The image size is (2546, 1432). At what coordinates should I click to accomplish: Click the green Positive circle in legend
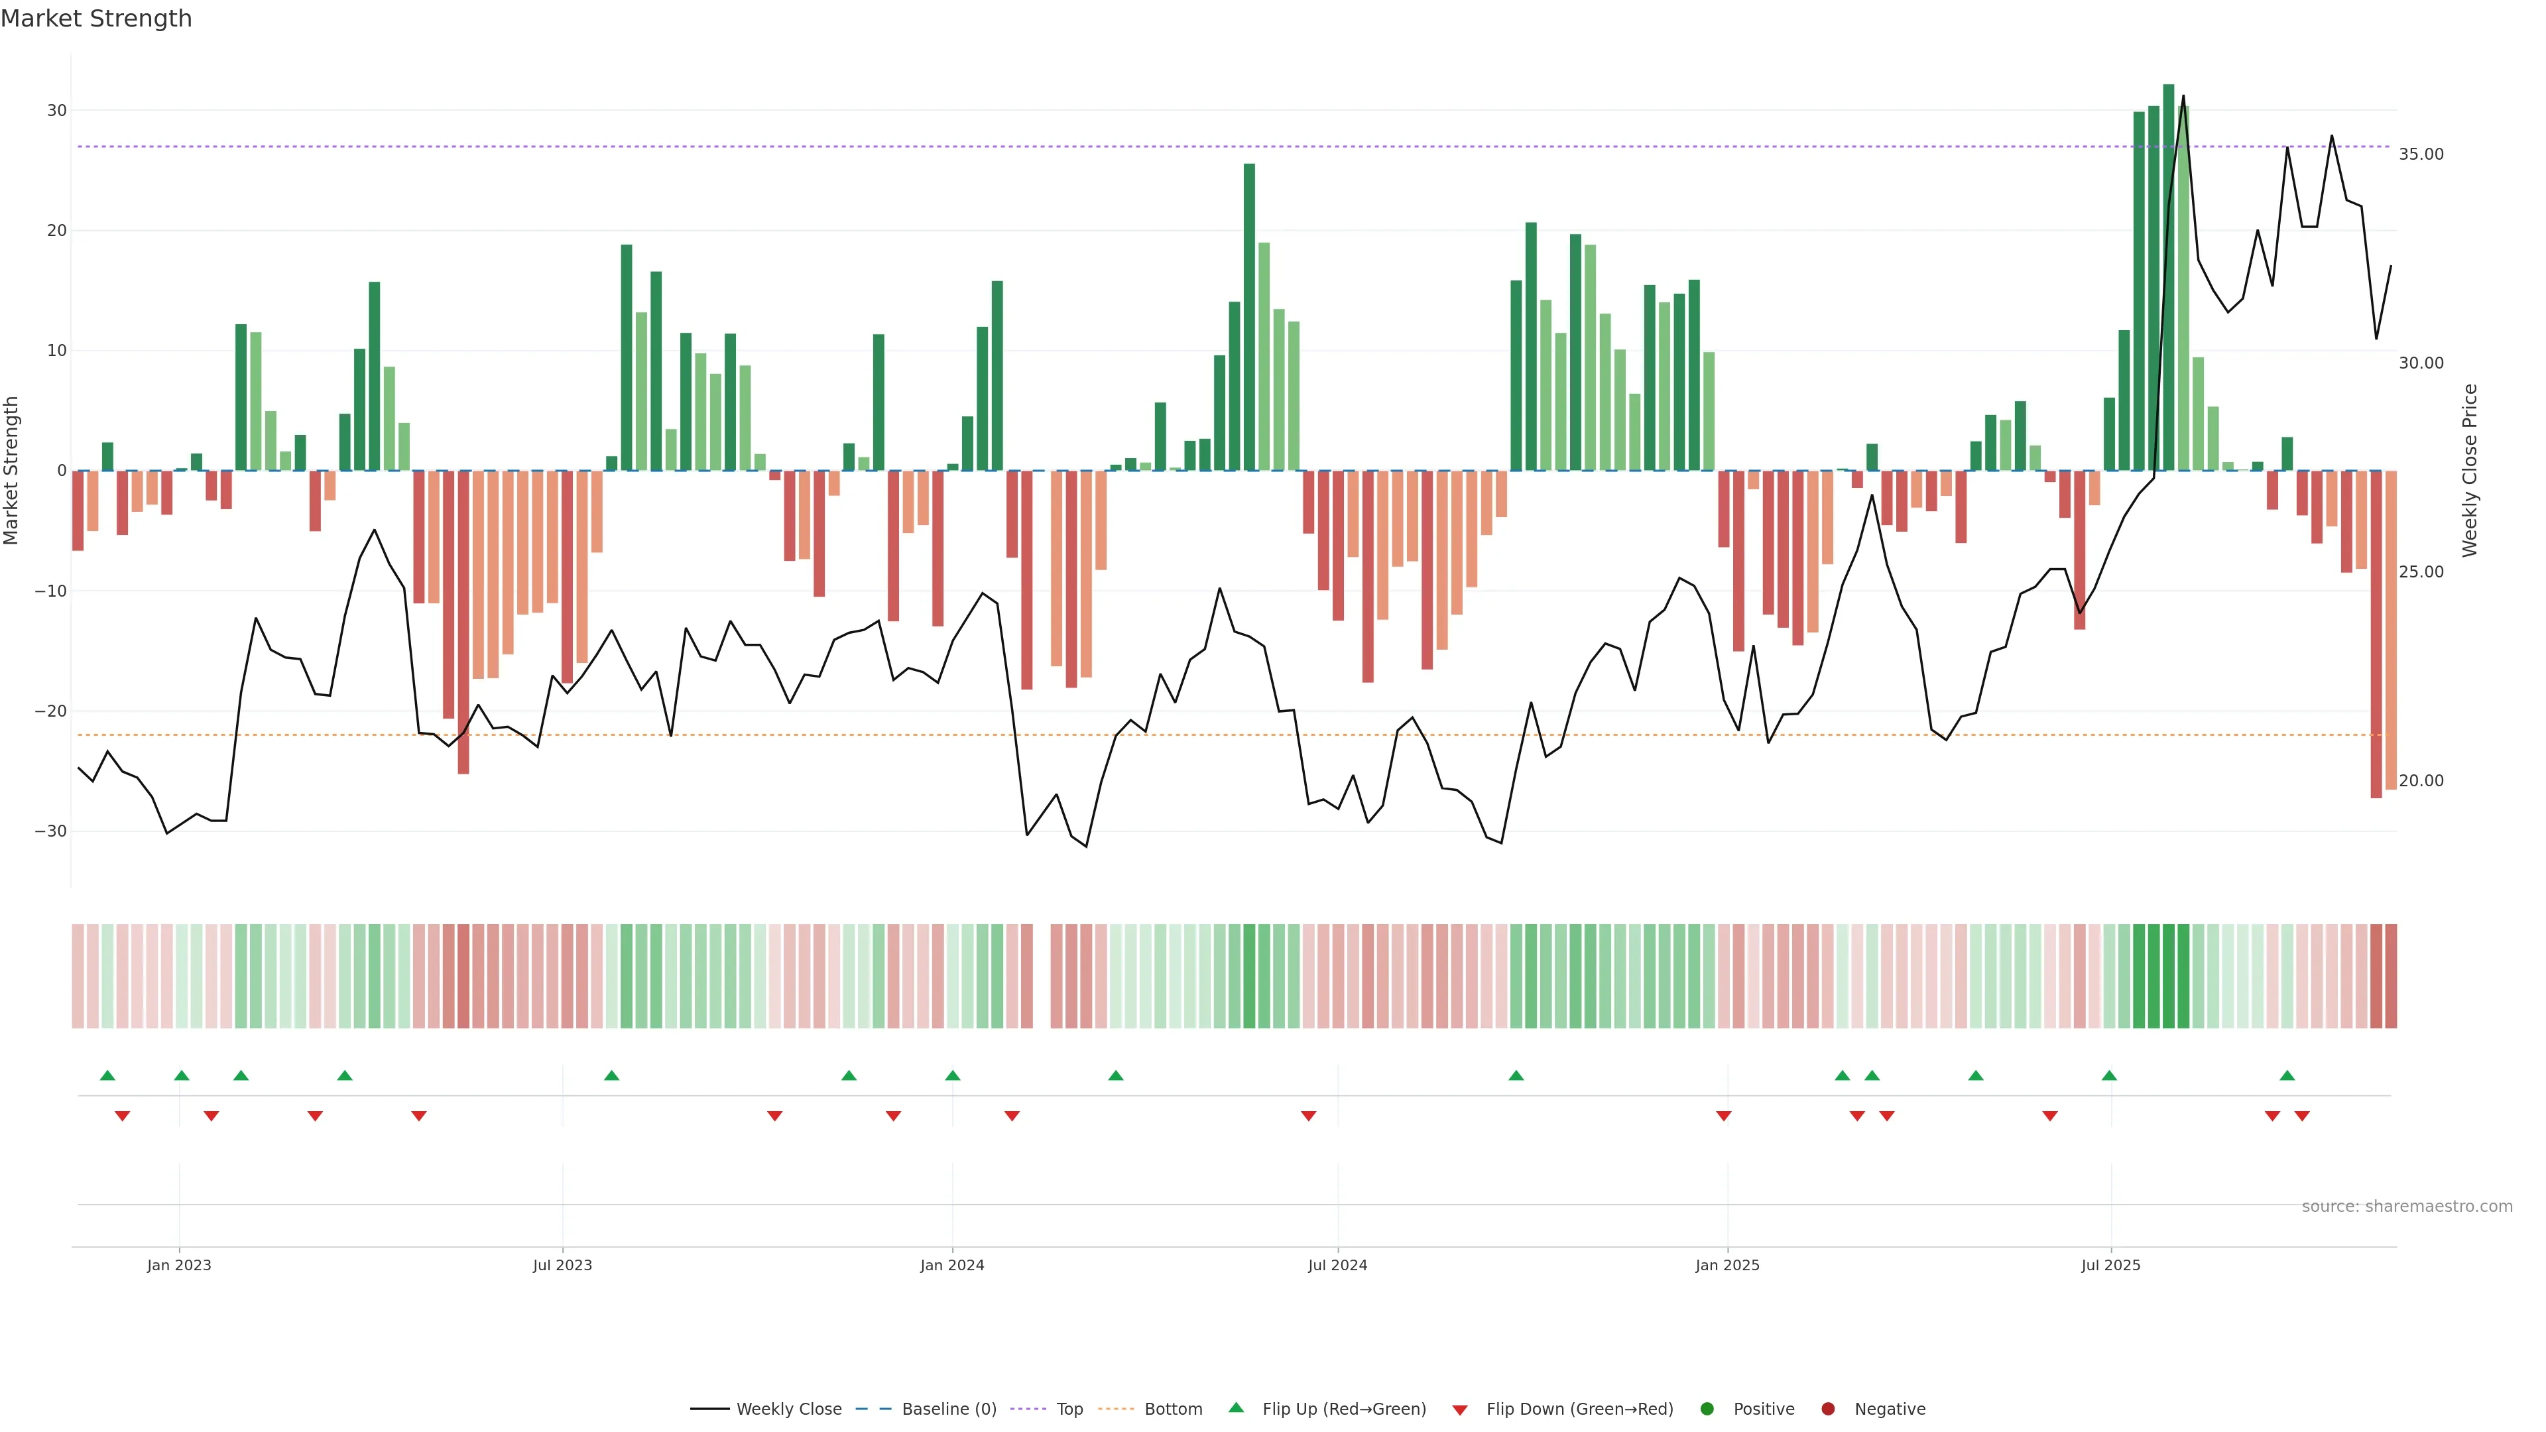(x=1707, y=1409)
